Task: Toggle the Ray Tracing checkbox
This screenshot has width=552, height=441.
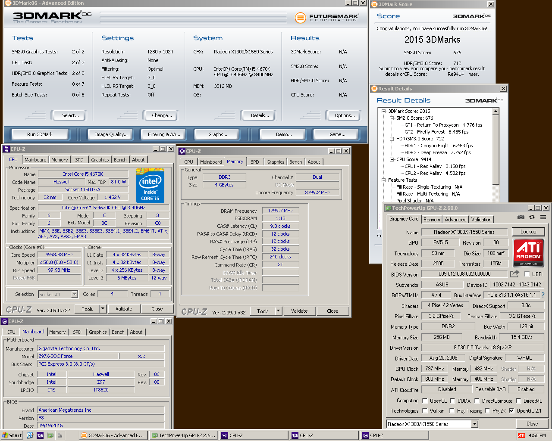Action: (452, 410)
